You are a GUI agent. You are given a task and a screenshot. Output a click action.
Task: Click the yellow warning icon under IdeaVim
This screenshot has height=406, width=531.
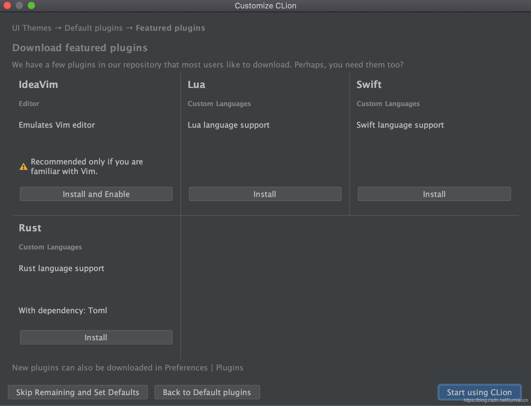23,167
